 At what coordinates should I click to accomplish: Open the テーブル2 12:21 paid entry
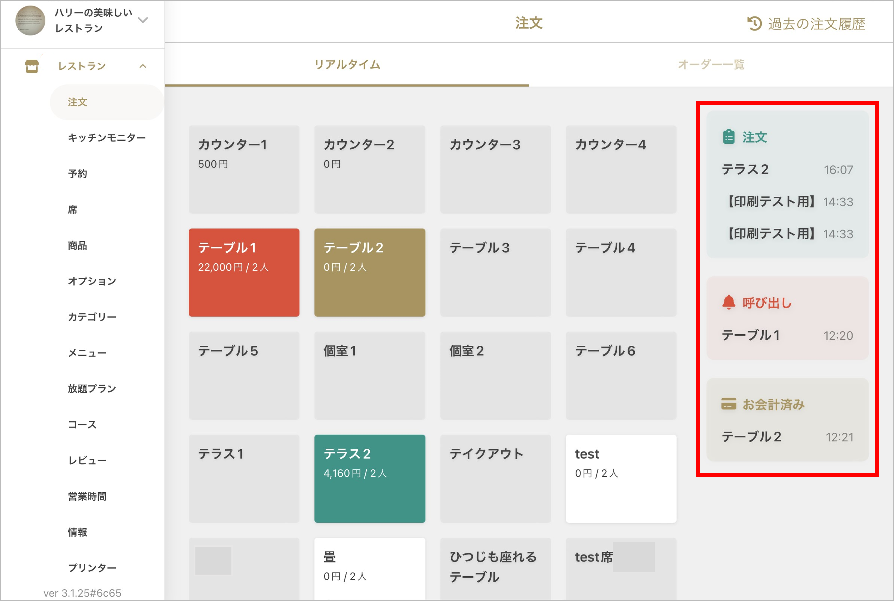click(787, 437)
